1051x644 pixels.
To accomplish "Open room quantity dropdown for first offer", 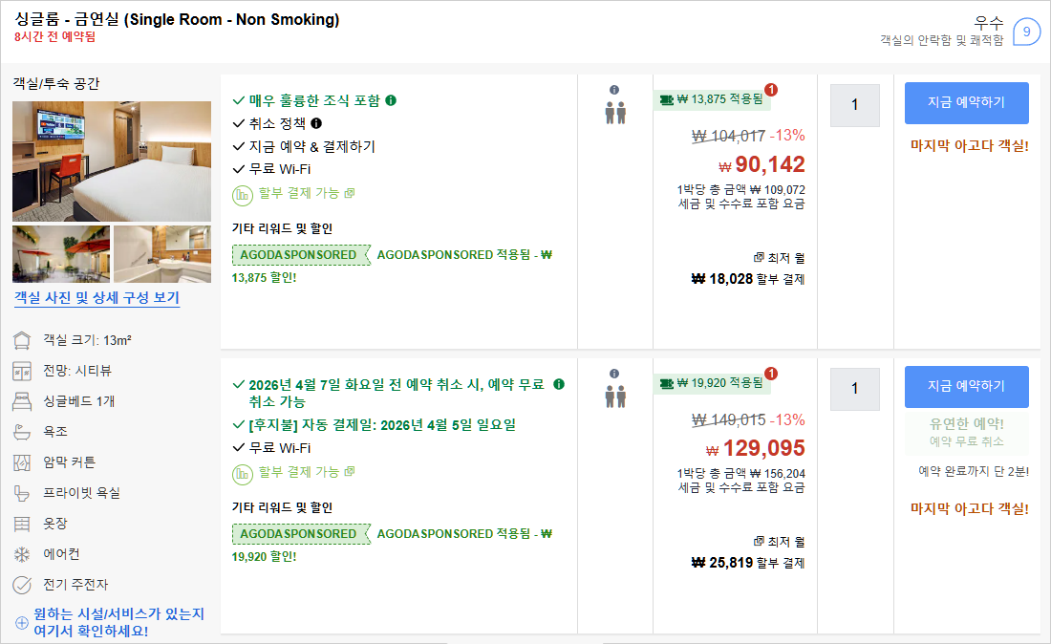I will (x=854, y=105).
